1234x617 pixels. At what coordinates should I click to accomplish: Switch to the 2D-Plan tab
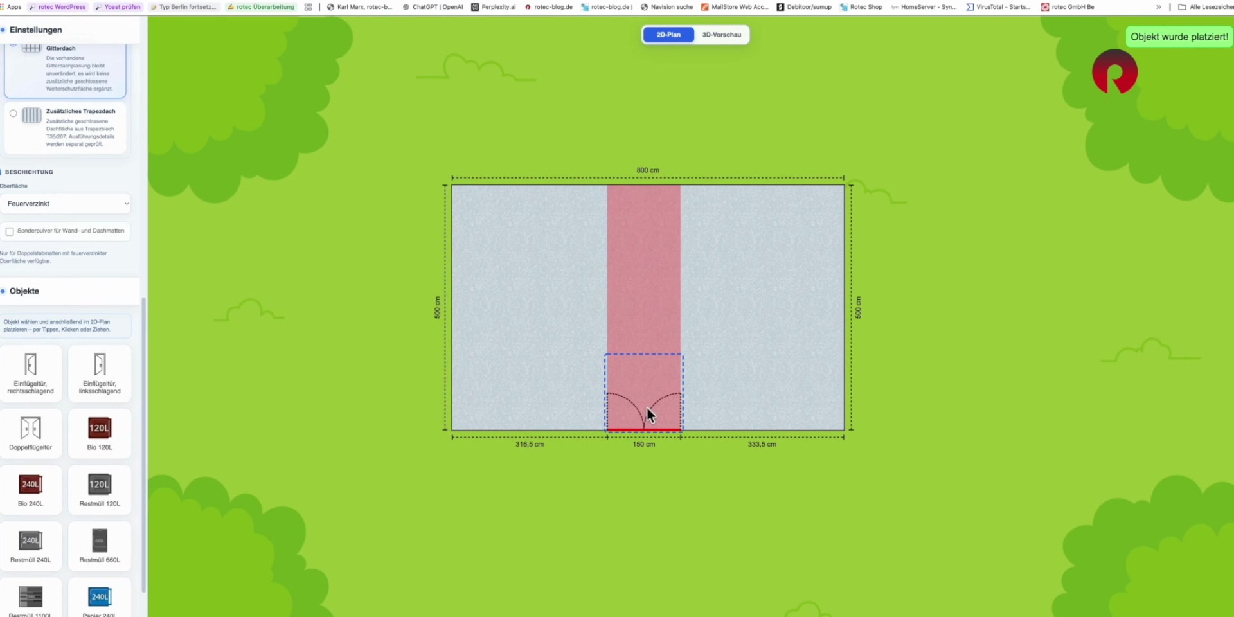coord(668,35)
